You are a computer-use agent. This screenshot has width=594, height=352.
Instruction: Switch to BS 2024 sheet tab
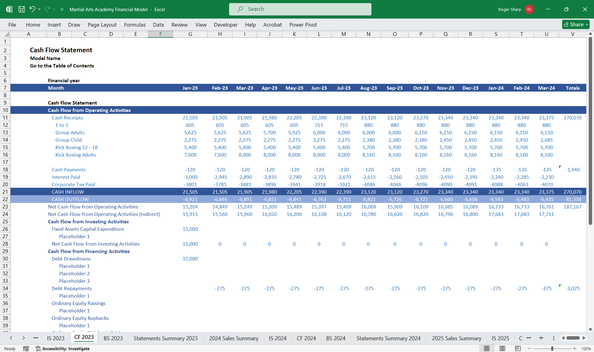[x=336, y=338]
